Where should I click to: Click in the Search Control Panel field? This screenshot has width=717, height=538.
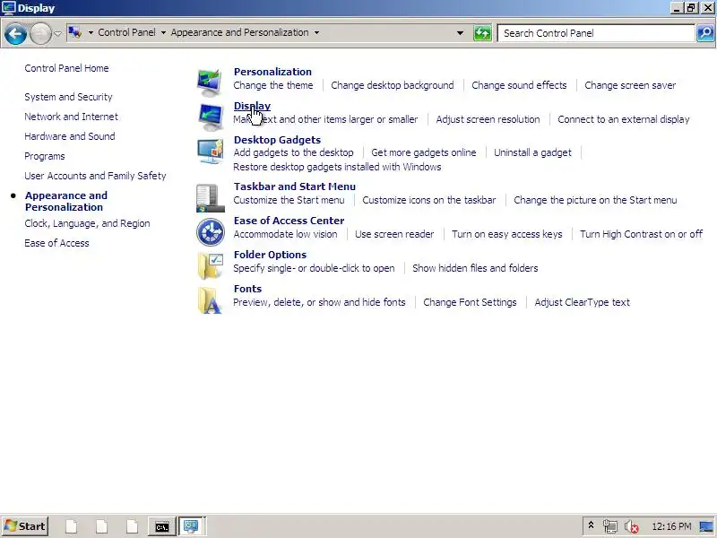tap(596, 33)
